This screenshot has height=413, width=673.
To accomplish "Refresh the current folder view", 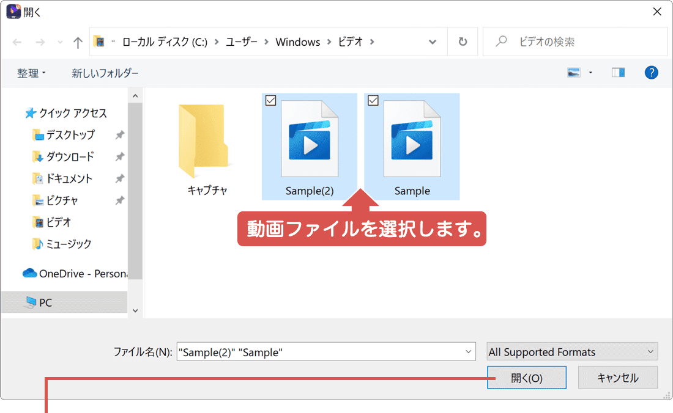I will coord(463,41).
